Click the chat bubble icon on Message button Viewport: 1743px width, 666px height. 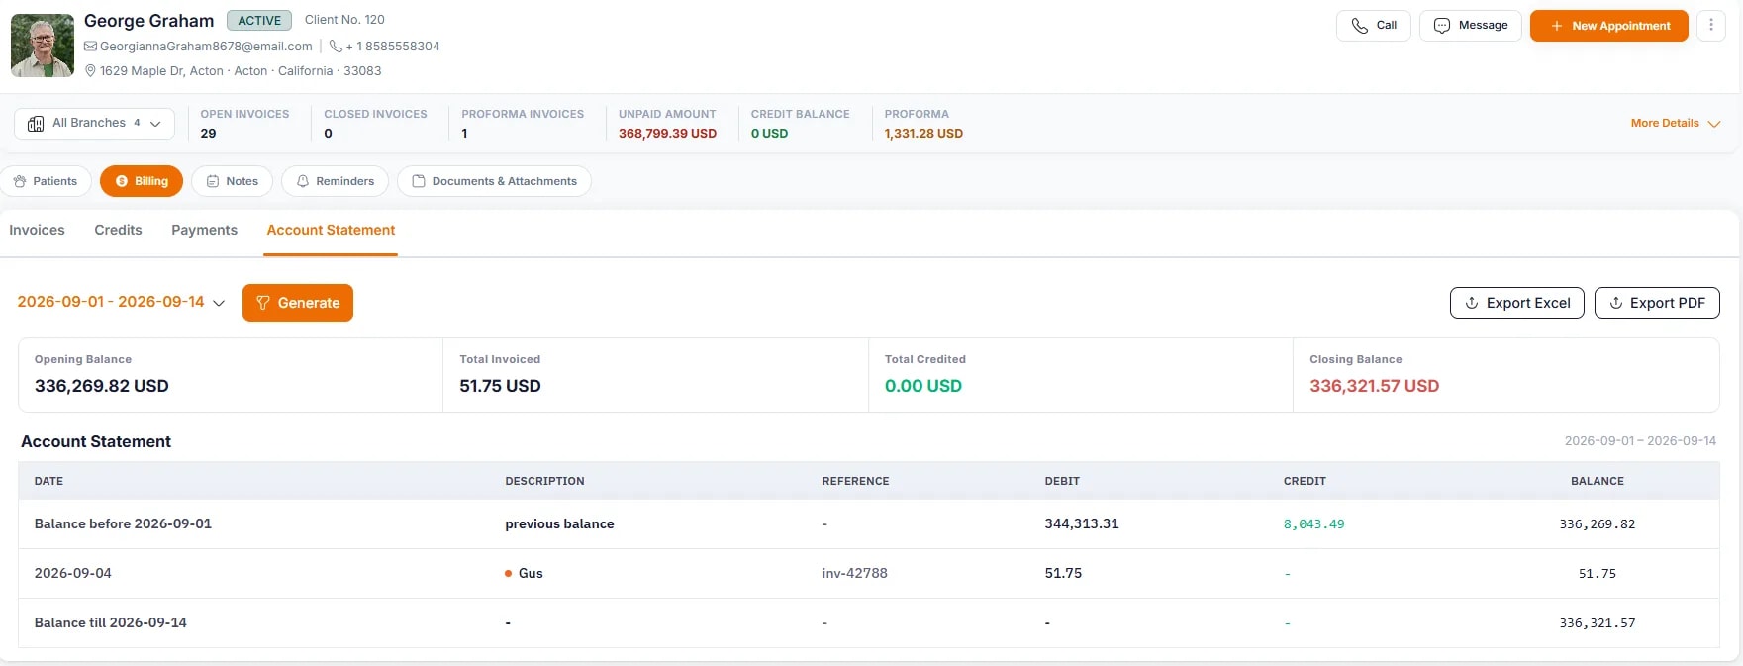pos(1442,26)
